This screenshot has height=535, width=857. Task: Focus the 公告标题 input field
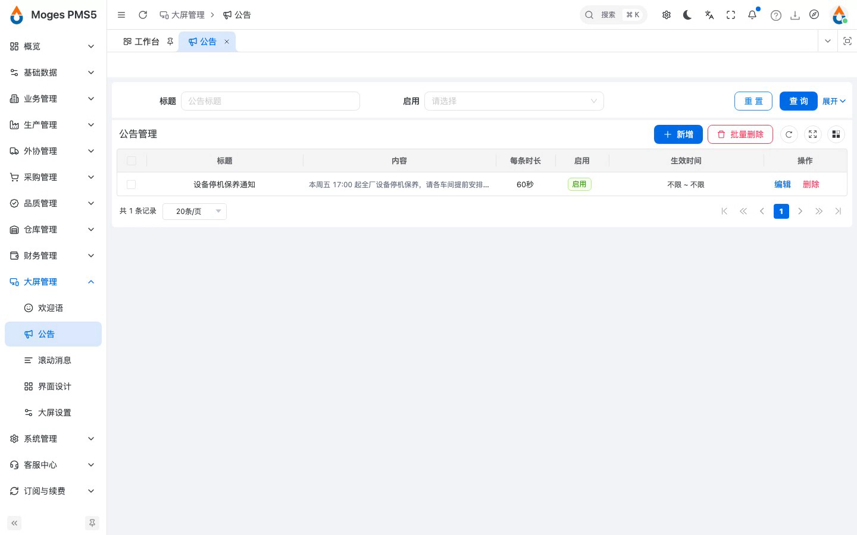coord(270,101)
